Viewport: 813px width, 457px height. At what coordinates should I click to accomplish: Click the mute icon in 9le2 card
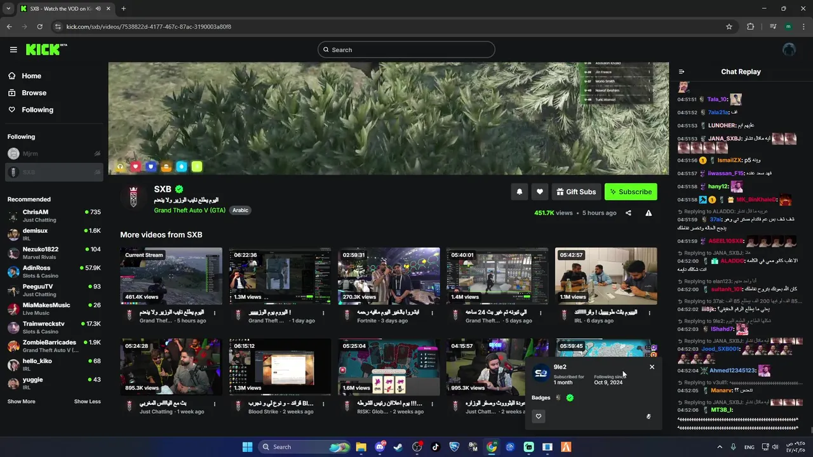pyautogui.click(x=648, y=417)
